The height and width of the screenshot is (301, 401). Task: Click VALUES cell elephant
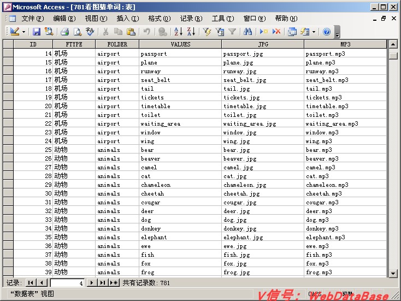coord(180,237)
